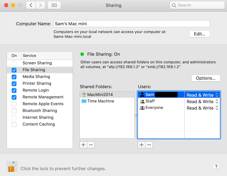Click the Edit... button
The image size is (227, 176).
[x=199, y=34]
